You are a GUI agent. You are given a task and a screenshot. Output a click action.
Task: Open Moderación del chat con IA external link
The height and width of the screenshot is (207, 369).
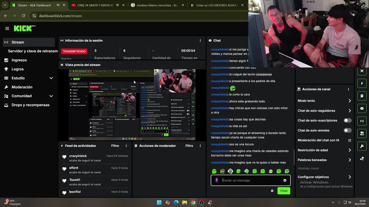350,140
